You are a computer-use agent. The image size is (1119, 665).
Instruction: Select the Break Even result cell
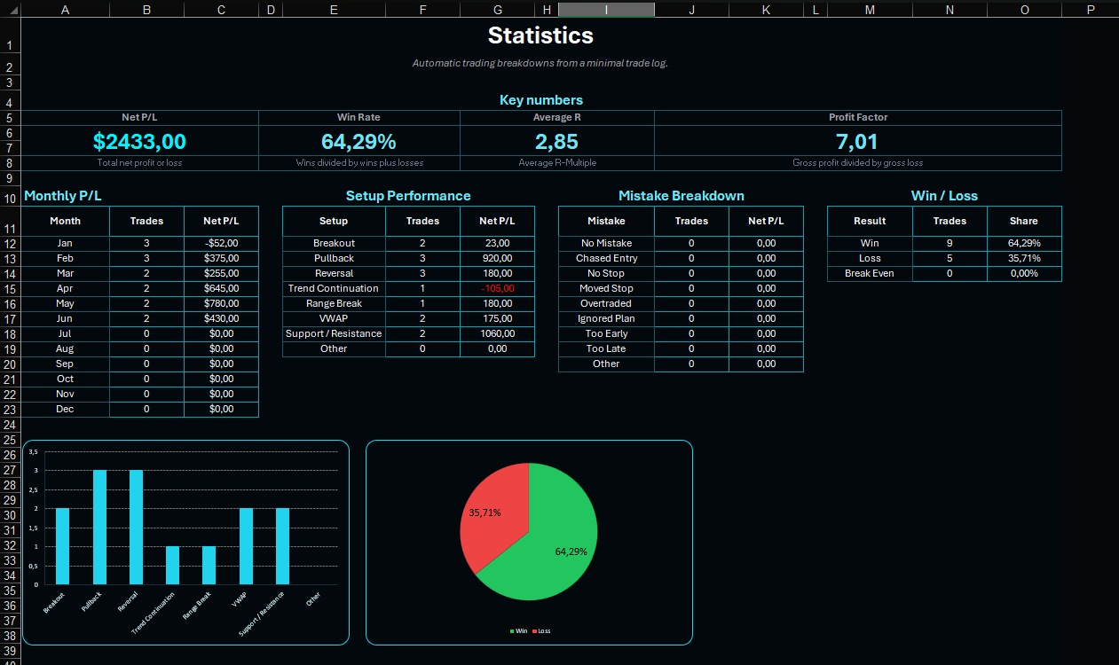(870, 273)
